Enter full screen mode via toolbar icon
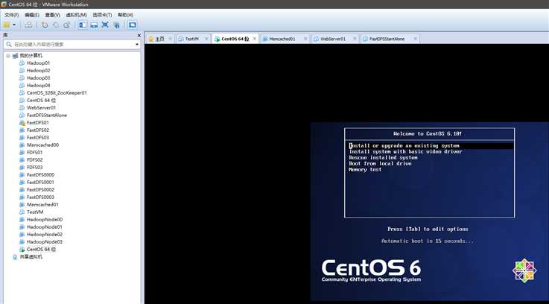 [x=105, y=25]
